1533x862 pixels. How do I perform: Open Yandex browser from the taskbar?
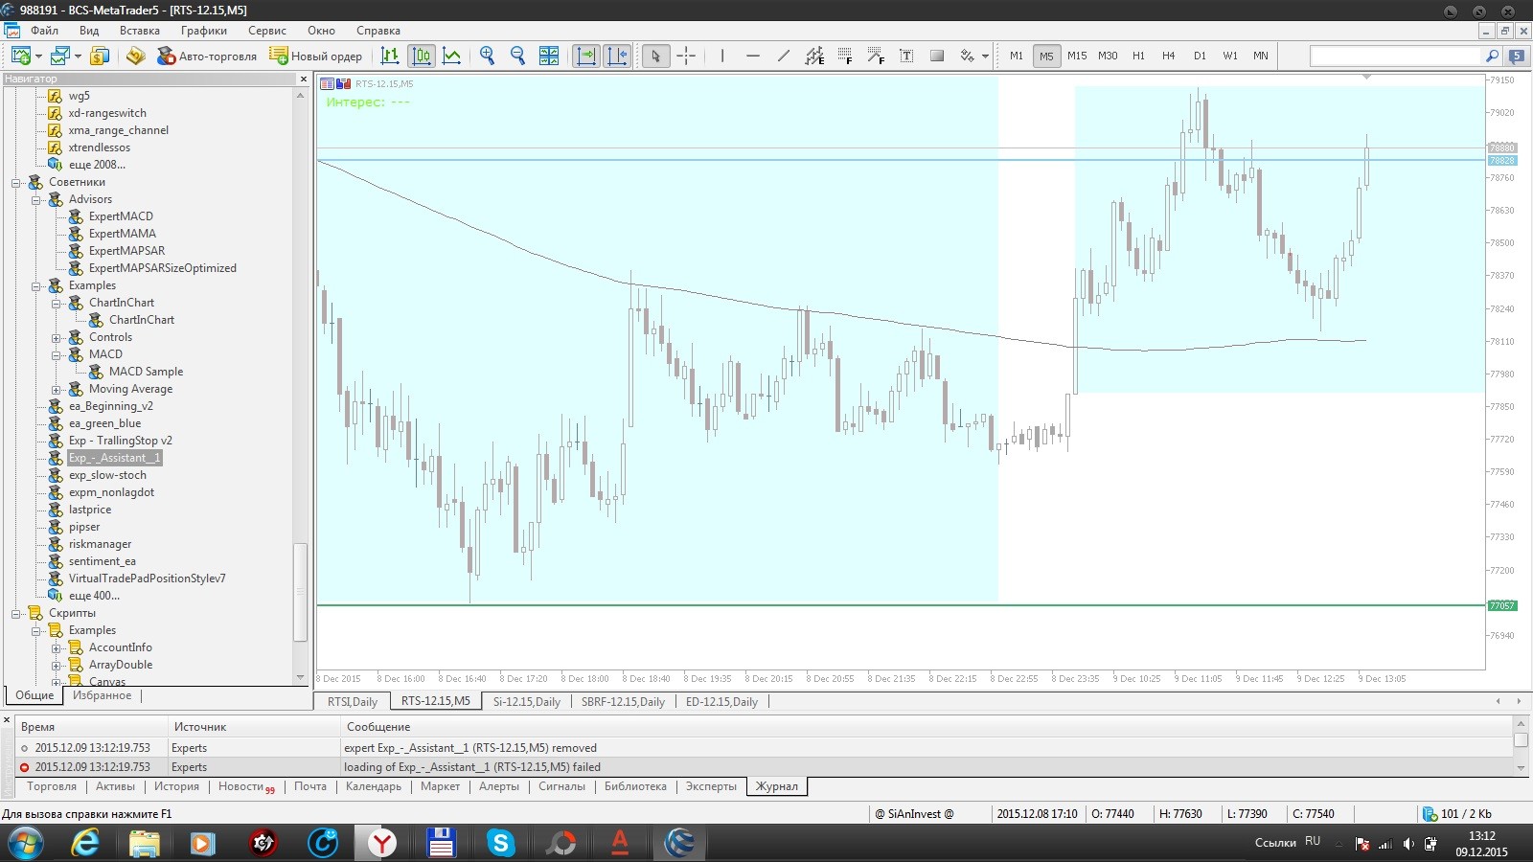(382, 843)
